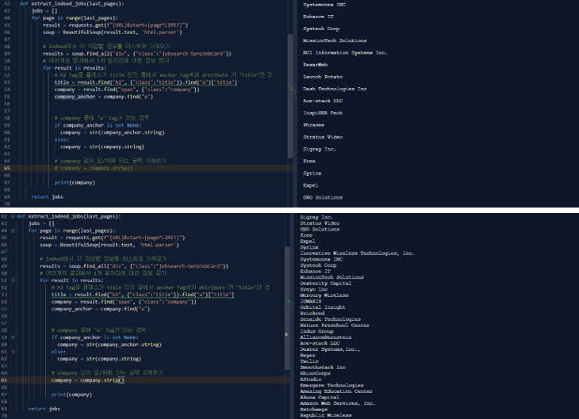The height and width of the screenshot is (419, 579).
Task: Click 'Twilio' in the output
Action: tap(309, 361)
